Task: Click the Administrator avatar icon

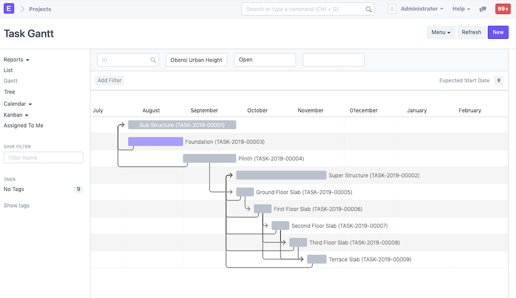Action: pos(392,9)
